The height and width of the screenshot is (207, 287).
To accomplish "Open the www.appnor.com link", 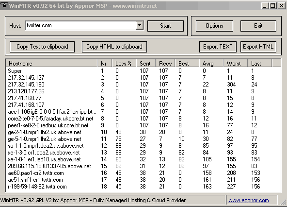I will tap(248, 200).
